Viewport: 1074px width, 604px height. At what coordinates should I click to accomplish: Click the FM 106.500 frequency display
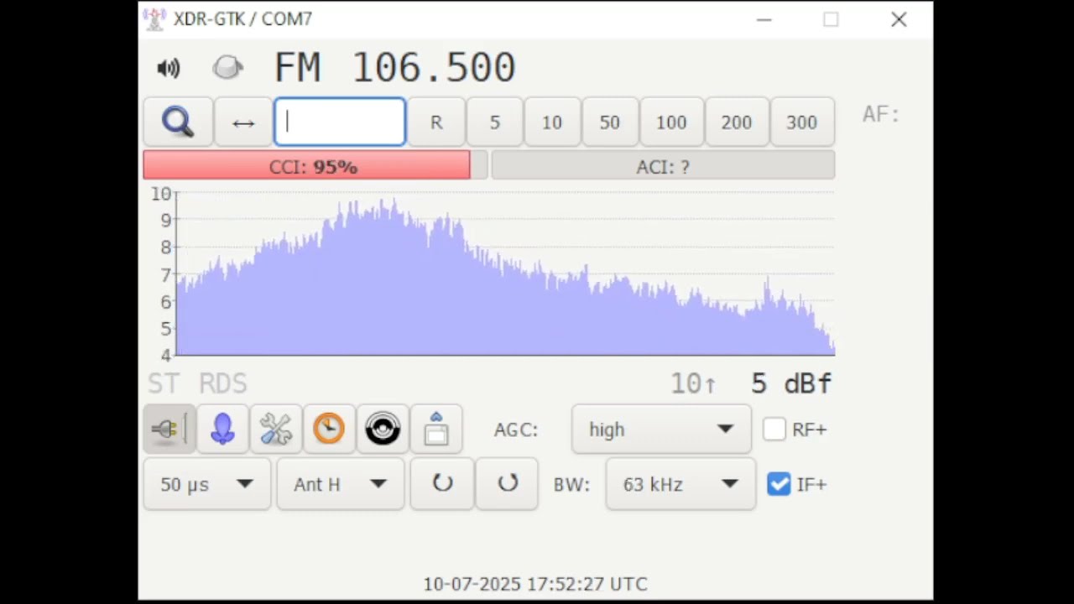point(395,68)
